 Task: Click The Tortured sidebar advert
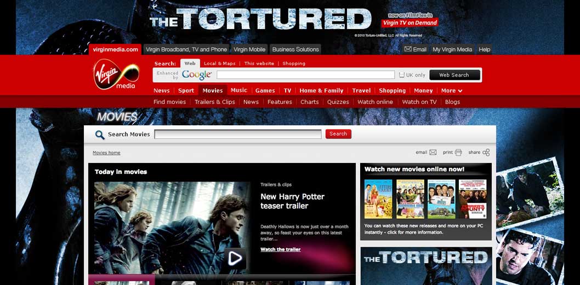pyautogui.click(x=426, y=266)
